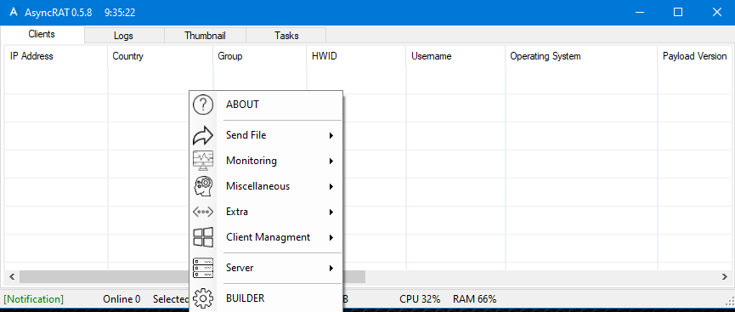Click the Online 0 status entry
This screenshot has width=735, height=312.
[x=122, y=299]
